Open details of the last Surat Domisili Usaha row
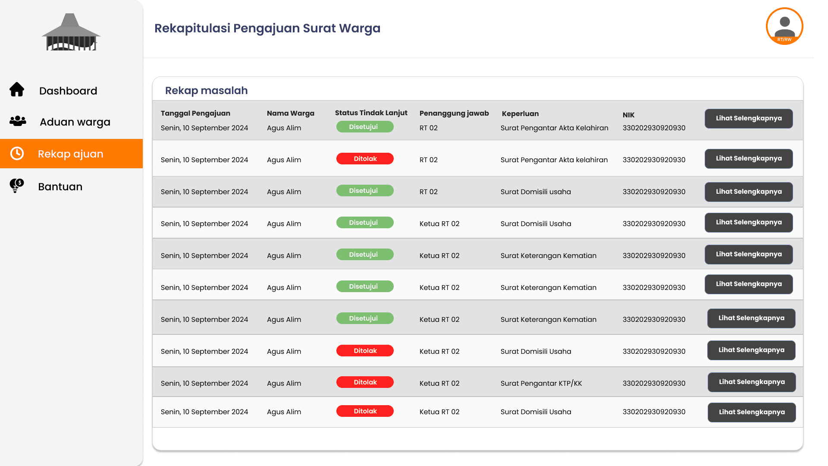 coord(751,412)
